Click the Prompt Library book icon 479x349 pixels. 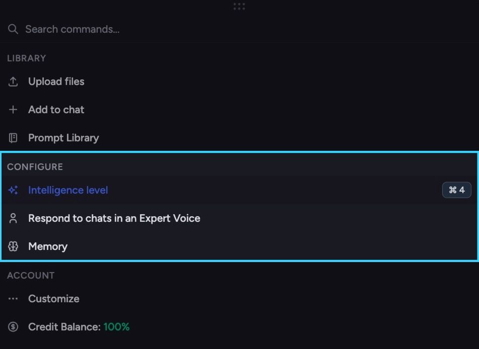click(x=13, y=138)
